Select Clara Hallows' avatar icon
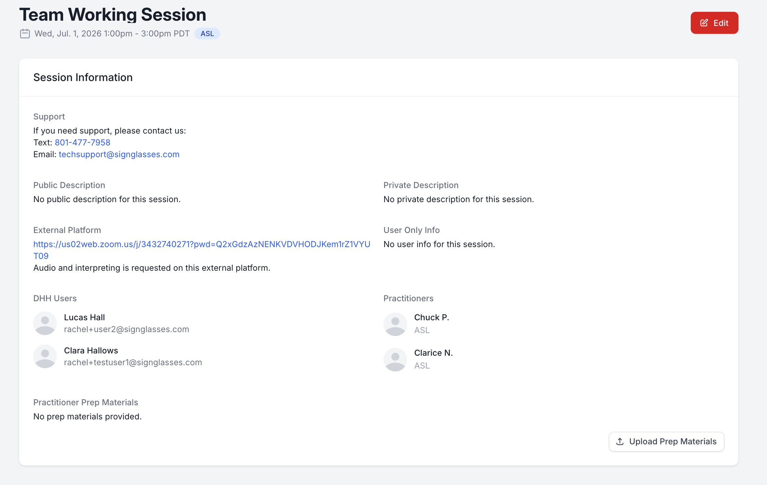Screen dimensions: 767x485 [x=45, y=356]
